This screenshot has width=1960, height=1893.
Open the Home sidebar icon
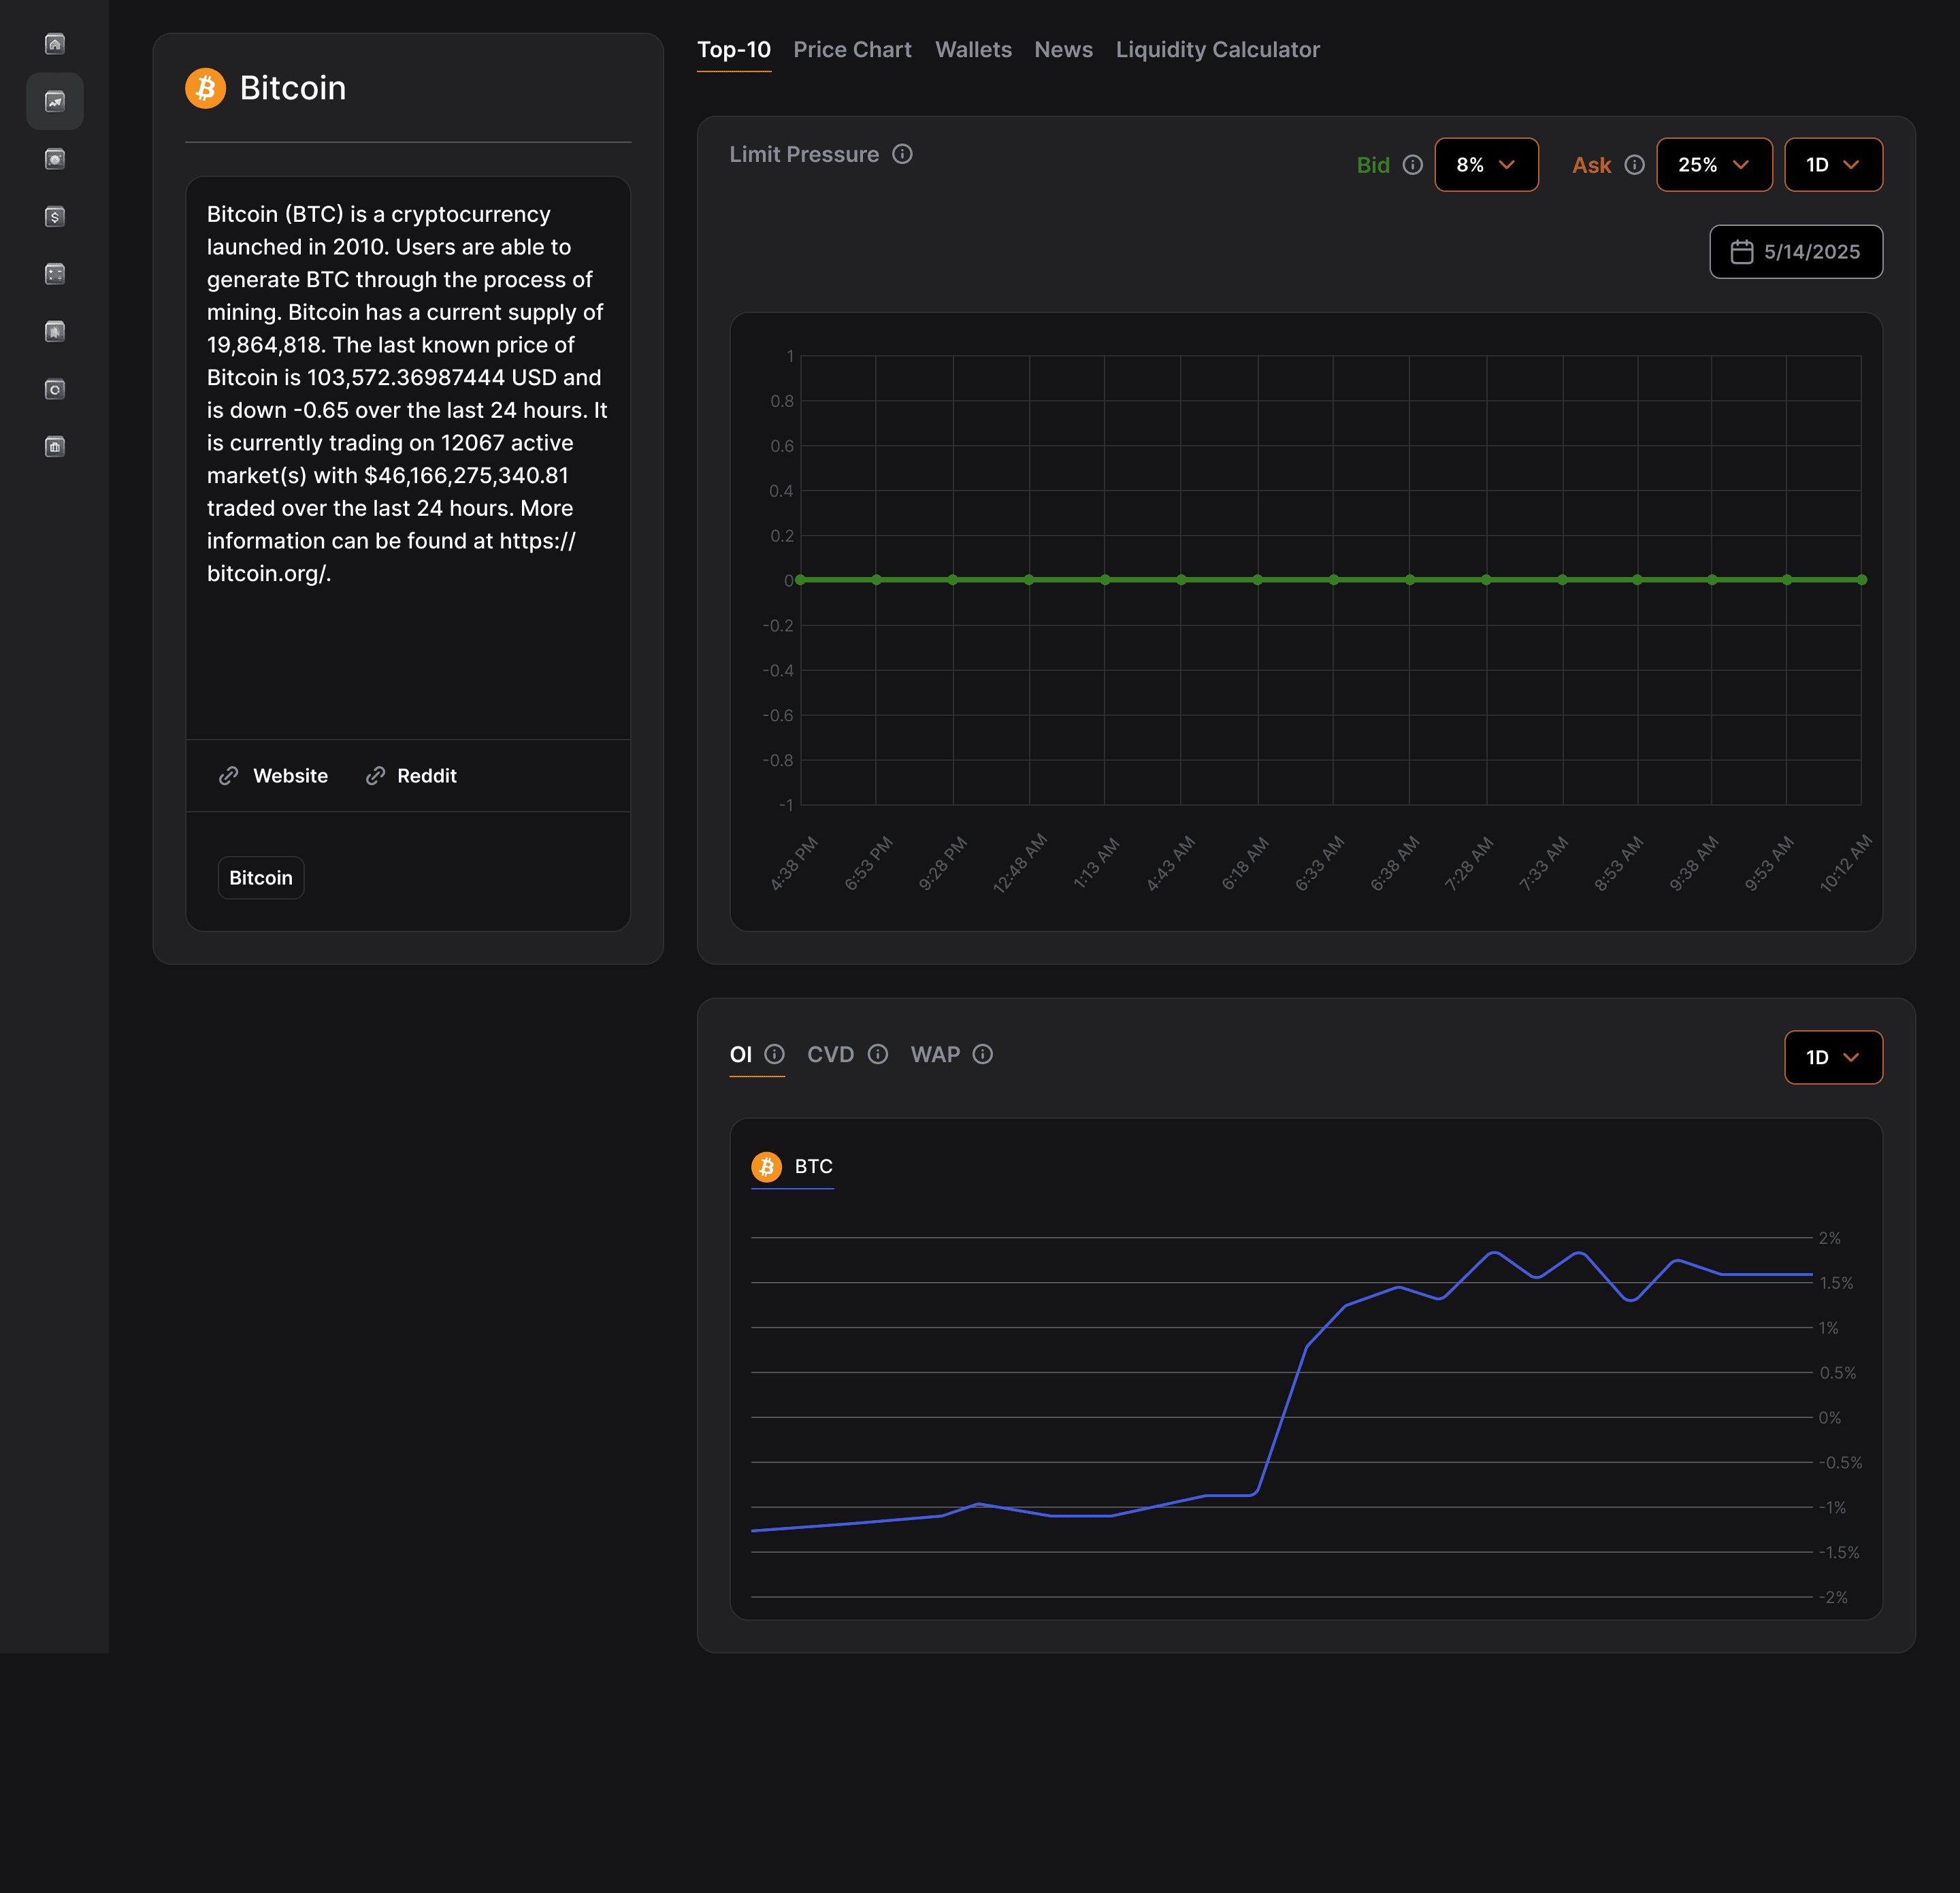coord(55,43)
